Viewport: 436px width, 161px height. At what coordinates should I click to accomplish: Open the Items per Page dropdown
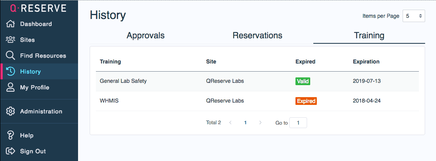(x=413, y=16)
